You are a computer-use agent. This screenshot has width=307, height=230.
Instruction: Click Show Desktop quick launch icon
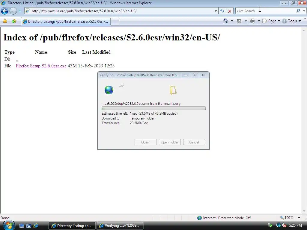coord(22,226)
